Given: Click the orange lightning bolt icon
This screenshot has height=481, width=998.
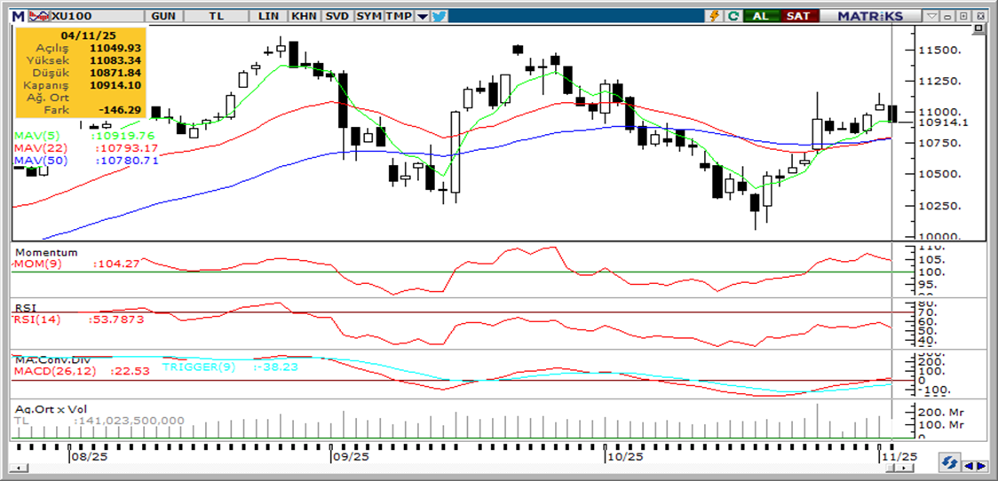Looking at the screenshot, I should click(713, 16).
